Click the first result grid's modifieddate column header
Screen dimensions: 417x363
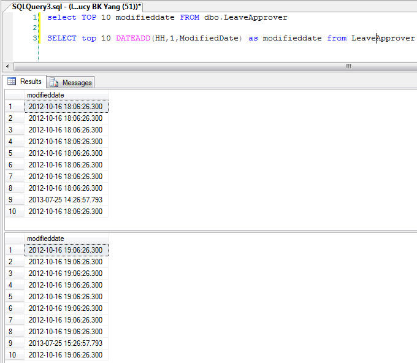66,95
